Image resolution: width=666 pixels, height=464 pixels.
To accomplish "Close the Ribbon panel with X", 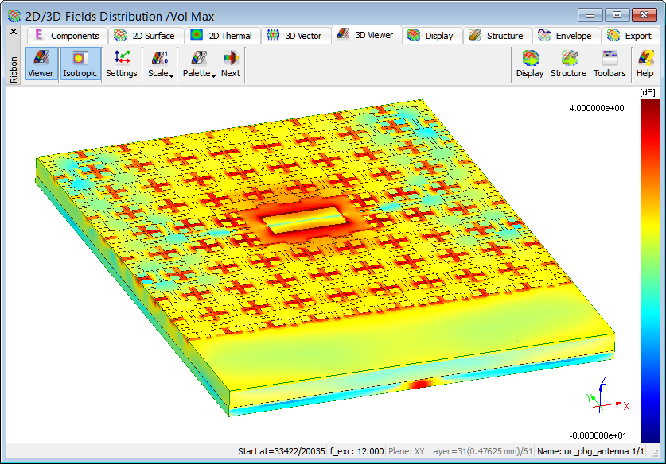I will pos(13,32).
